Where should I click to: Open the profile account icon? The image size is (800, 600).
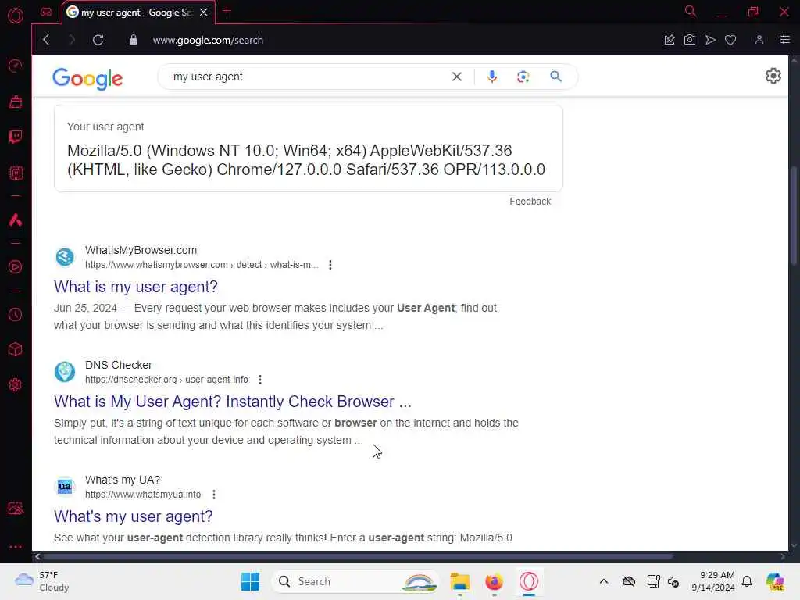click(759, 40)
